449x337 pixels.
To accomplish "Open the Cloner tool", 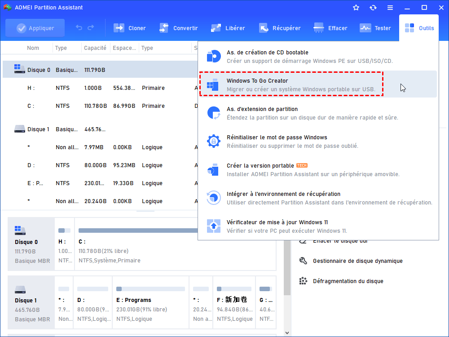I will [129, 28].
